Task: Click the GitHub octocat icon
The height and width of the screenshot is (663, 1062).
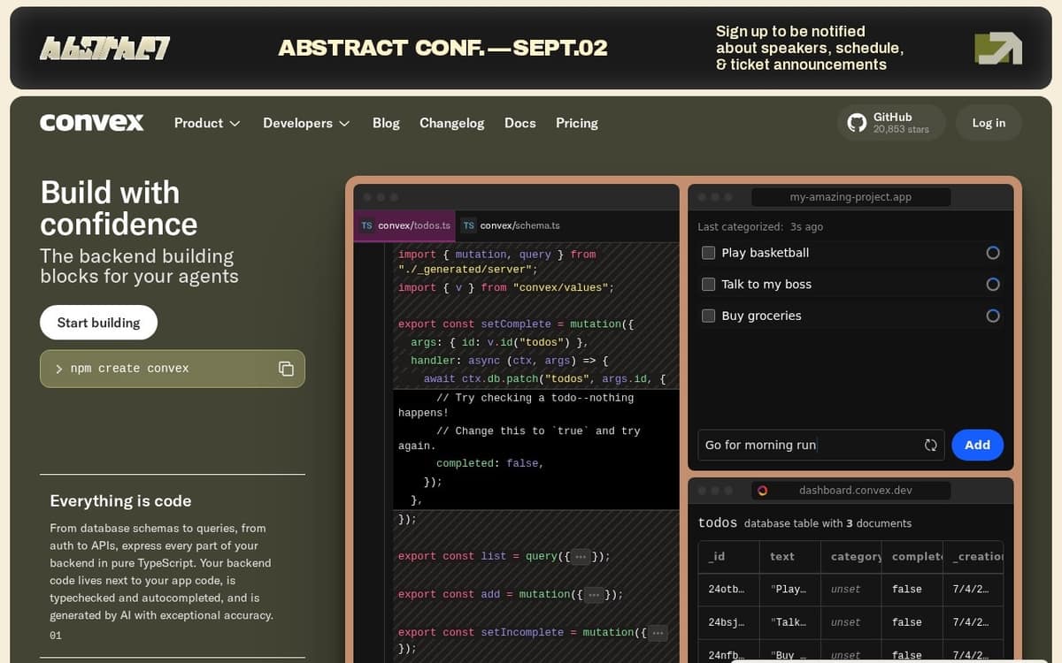Action: coord(857,123)
